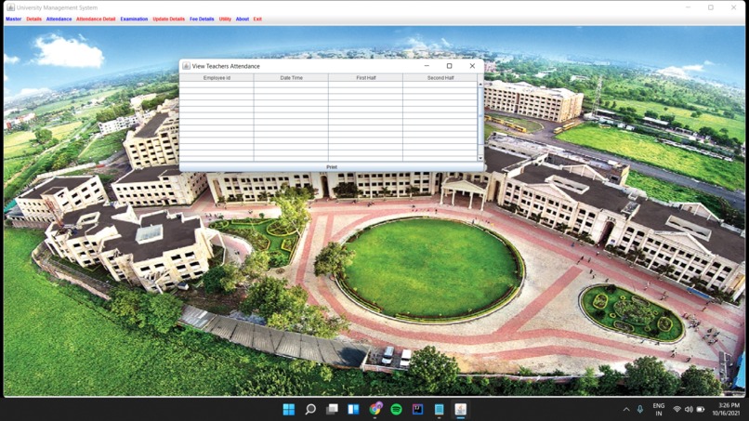
Task: Open the Windows Start menu
Action: (288, 409)
